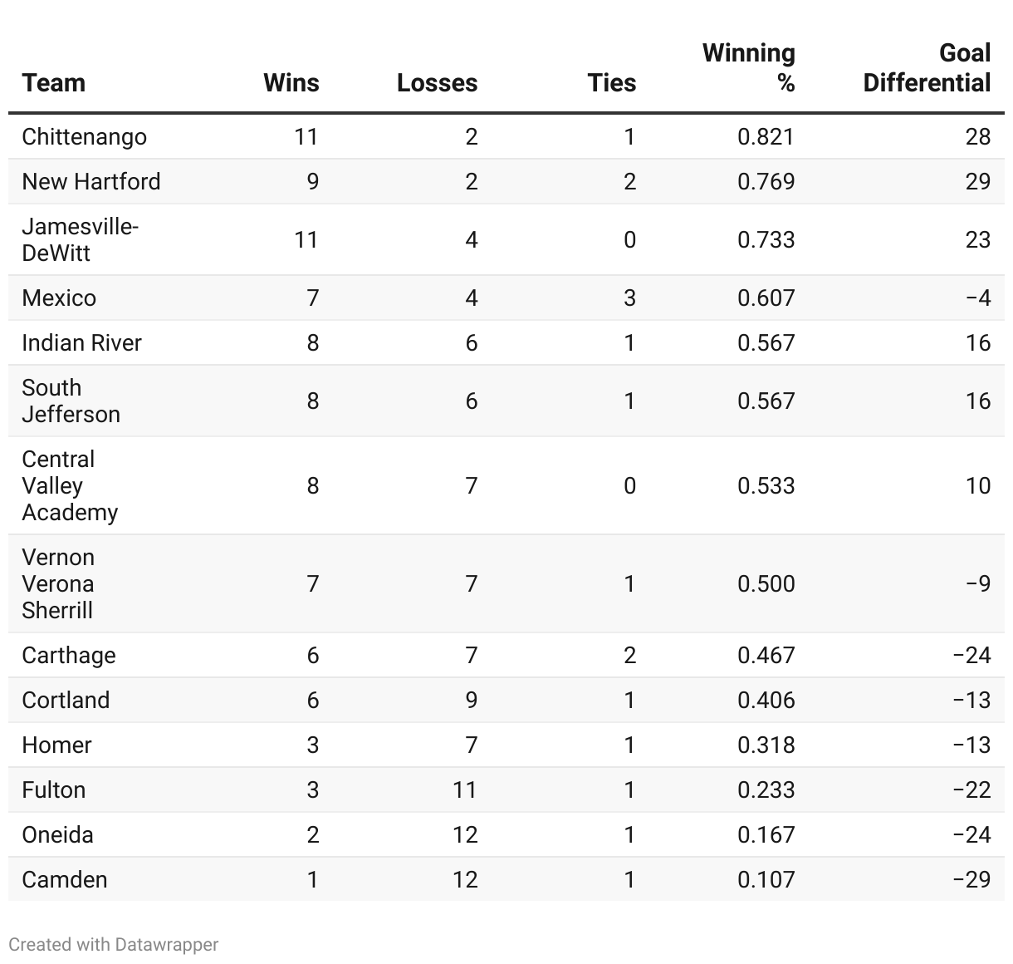1013x964 pixels.
Task: Click Chittenango's 0.821 winning percentage
Action: pos(766,137)
